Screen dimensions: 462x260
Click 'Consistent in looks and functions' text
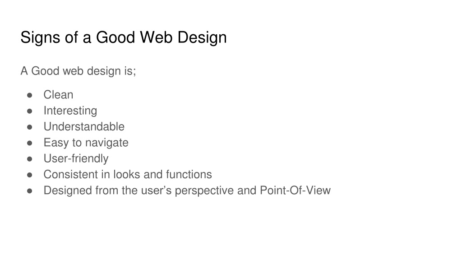point(128,174)
